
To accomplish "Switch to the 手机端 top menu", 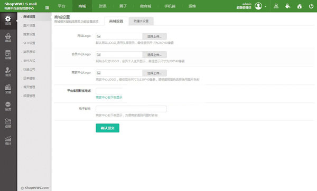I will point(170,6).
